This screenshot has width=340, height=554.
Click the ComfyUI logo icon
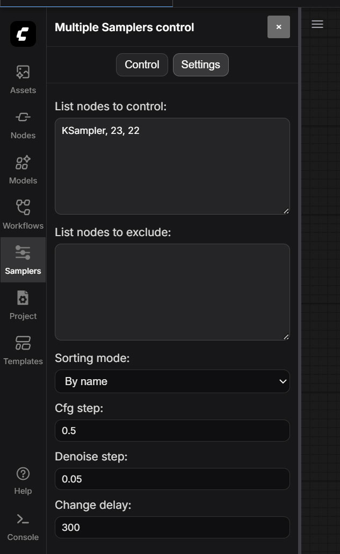click(x=23, y=34)
